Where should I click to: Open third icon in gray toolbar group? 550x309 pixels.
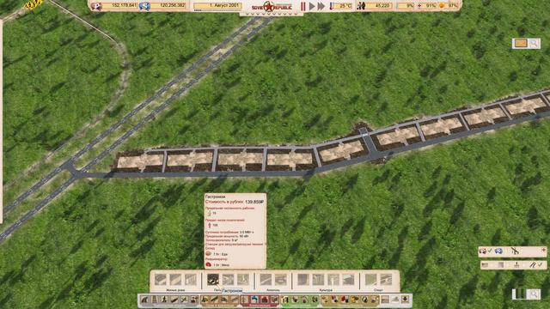(x=164, y=300)
